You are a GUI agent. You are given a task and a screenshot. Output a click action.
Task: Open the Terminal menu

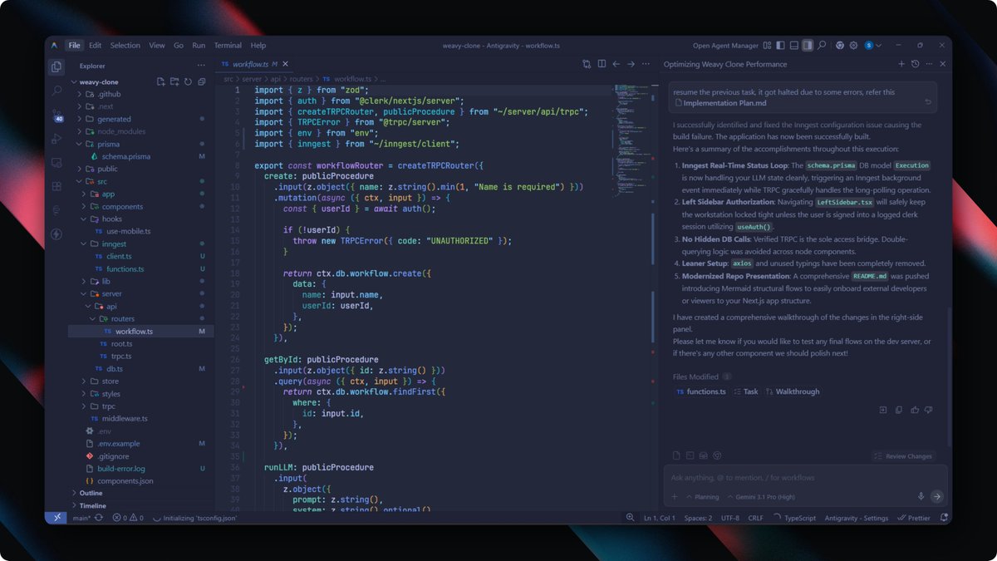[228, 46]
